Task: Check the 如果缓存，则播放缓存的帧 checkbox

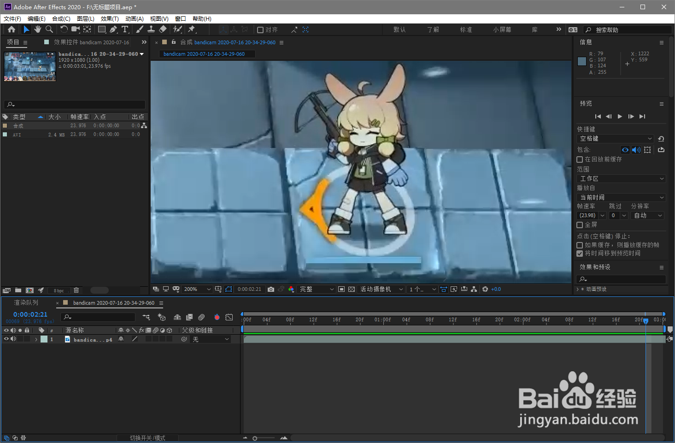Action: click(580, 245)
